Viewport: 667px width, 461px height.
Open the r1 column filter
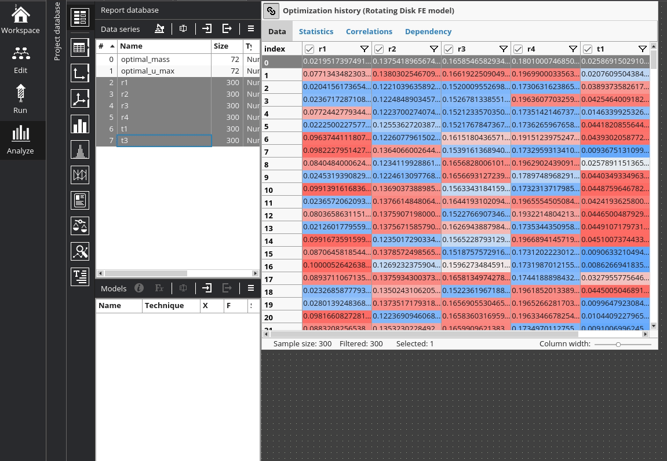click(x=364, y=49)
